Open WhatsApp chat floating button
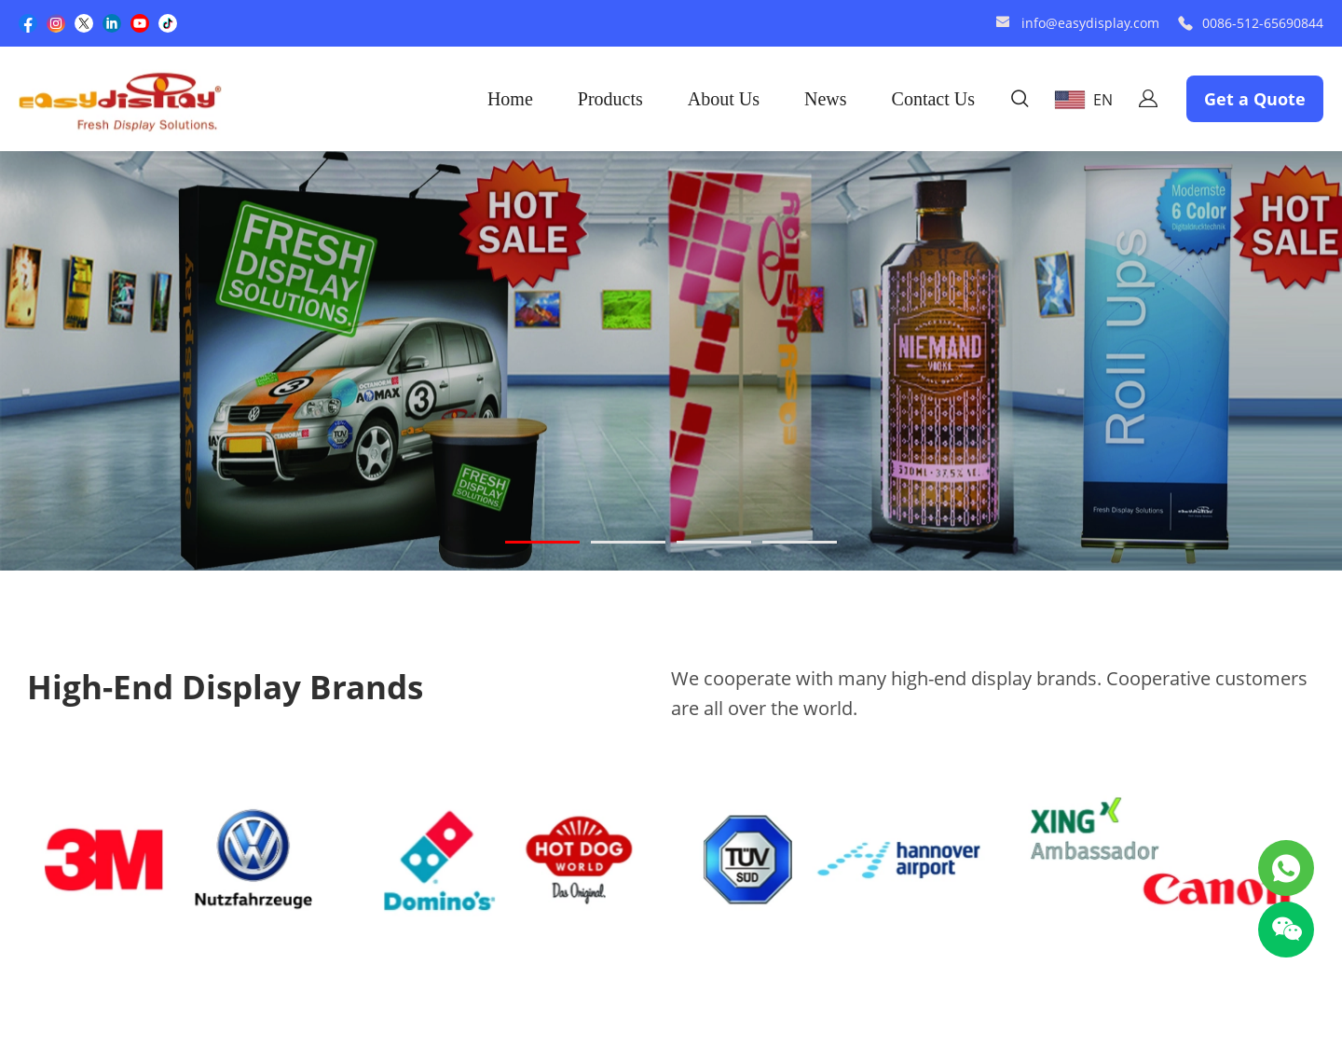The width and height of the screenshot is (1342, 1047). coord(1286,868)
